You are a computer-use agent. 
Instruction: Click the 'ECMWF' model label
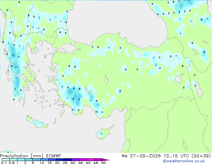click(x=54, y=156)
